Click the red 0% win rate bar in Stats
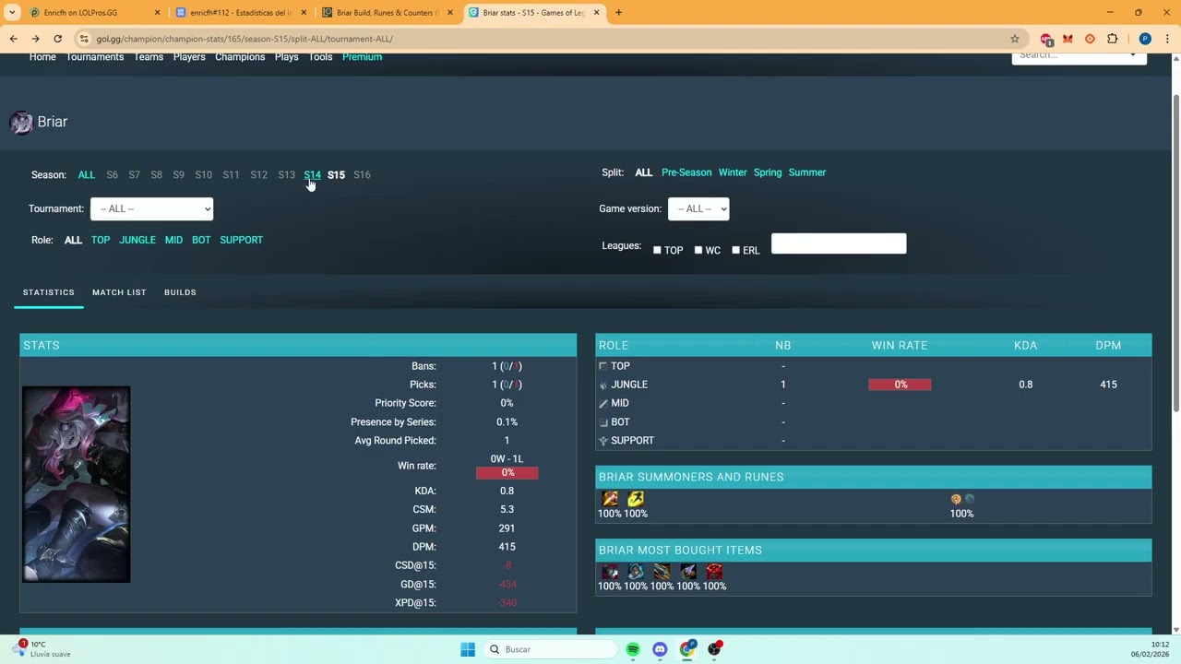This screenshot has width=1181, height=664. tap(507, 473)
